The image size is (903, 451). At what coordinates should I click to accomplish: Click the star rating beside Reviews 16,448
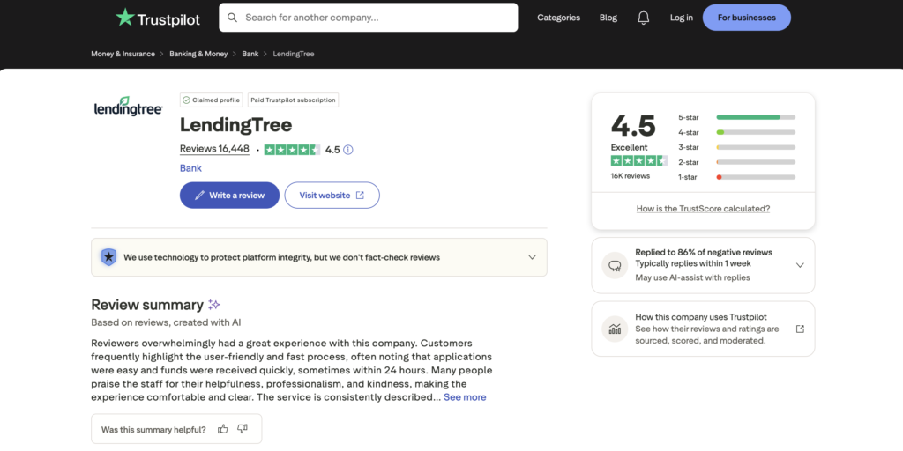(292, 150)
